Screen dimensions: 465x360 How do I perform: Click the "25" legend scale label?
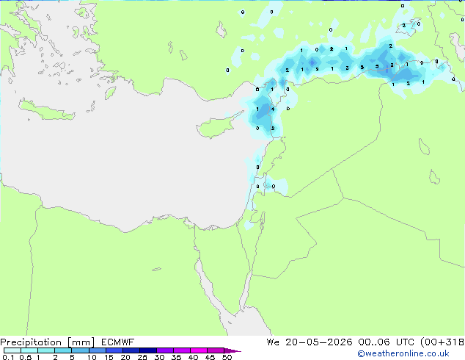coord(142,357)
